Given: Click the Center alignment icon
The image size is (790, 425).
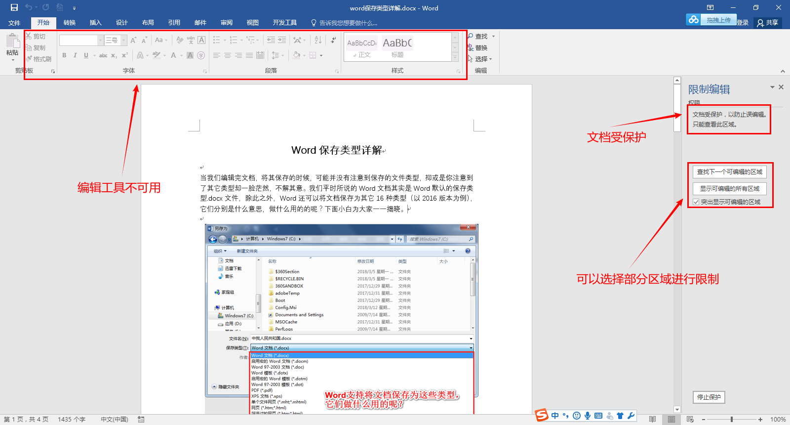Looking at the screenshot, I should coord(228,55).
